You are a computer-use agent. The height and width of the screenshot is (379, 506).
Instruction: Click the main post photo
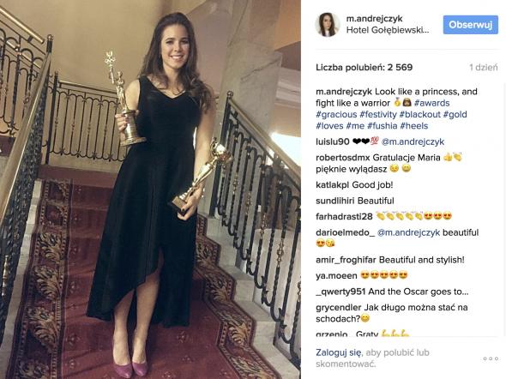[x=150, y=189]
